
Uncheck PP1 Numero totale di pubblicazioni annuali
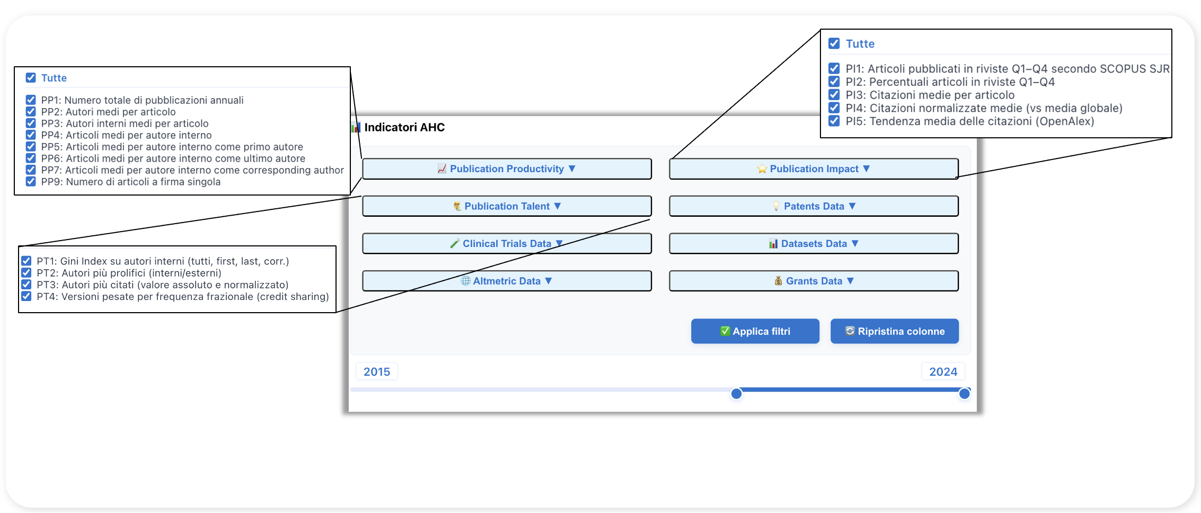pyautogui.click(x=31, y=100)
